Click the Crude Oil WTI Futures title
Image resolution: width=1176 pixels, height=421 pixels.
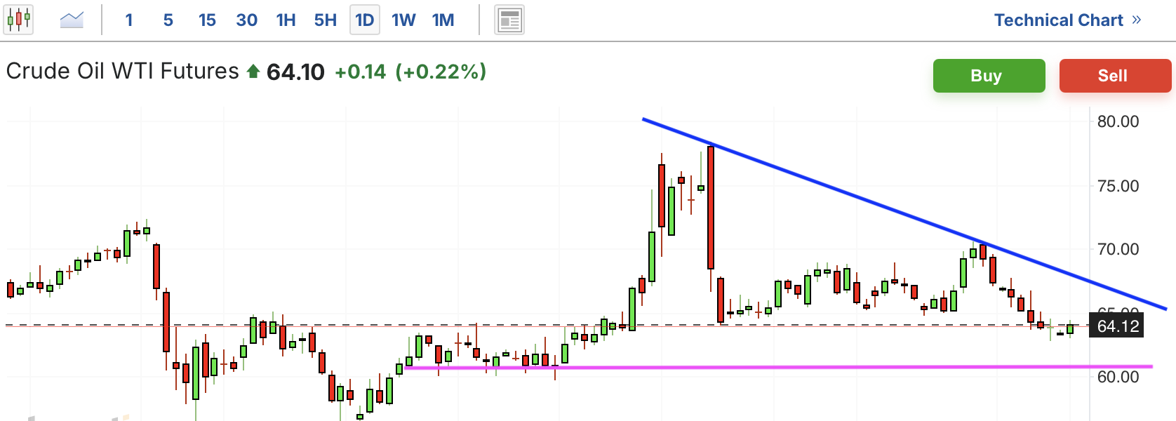[123, 71]
